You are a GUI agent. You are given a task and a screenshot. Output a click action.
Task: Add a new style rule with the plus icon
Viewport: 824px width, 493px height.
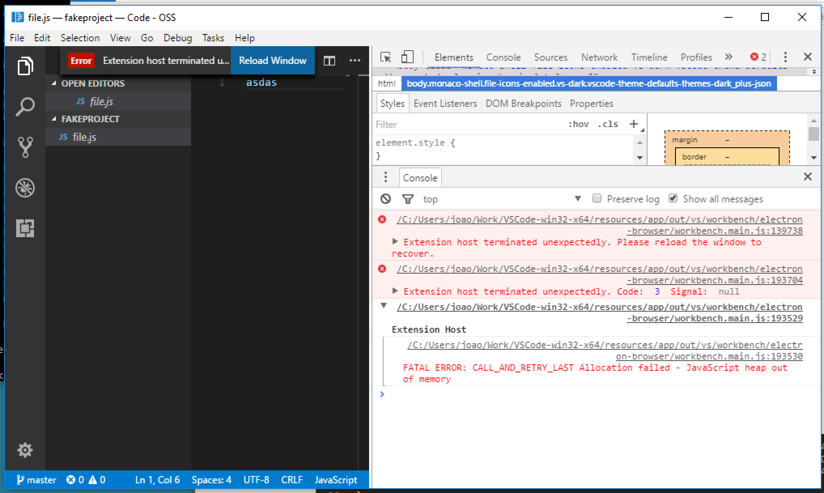633,124
